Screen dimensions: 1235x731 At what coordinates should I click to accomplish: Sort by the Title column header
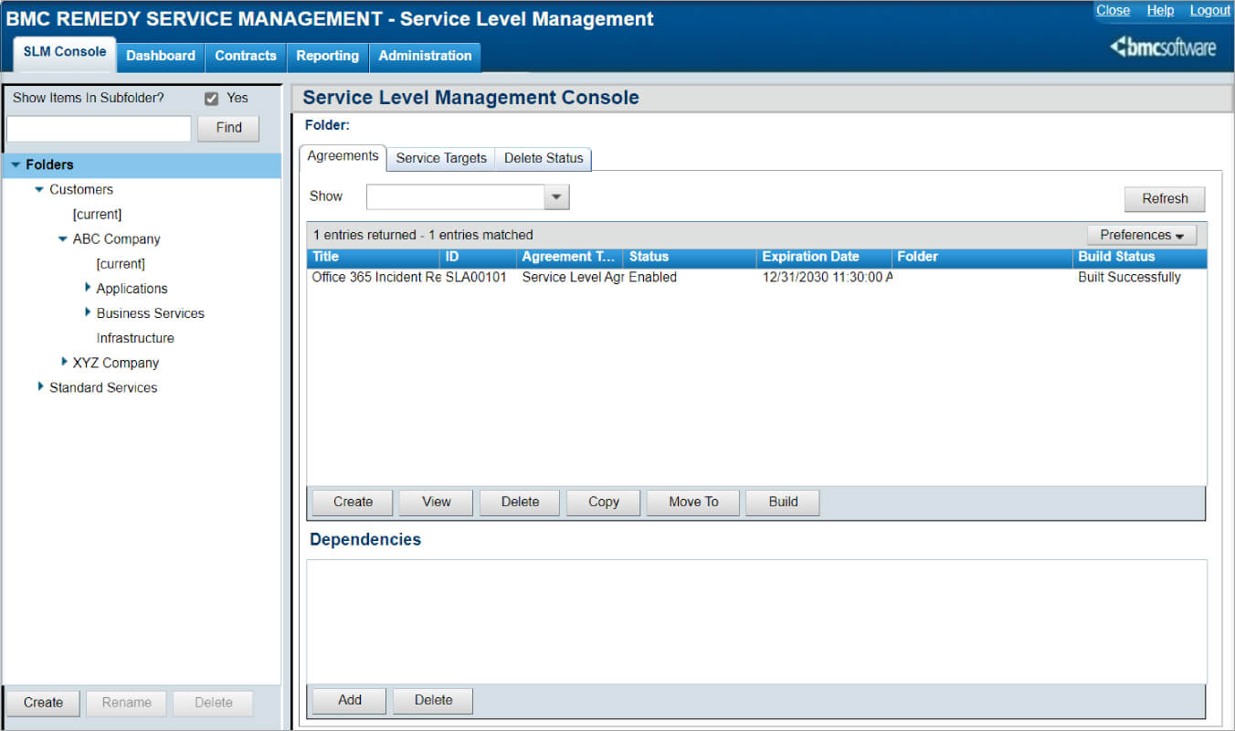pos(374,258)
